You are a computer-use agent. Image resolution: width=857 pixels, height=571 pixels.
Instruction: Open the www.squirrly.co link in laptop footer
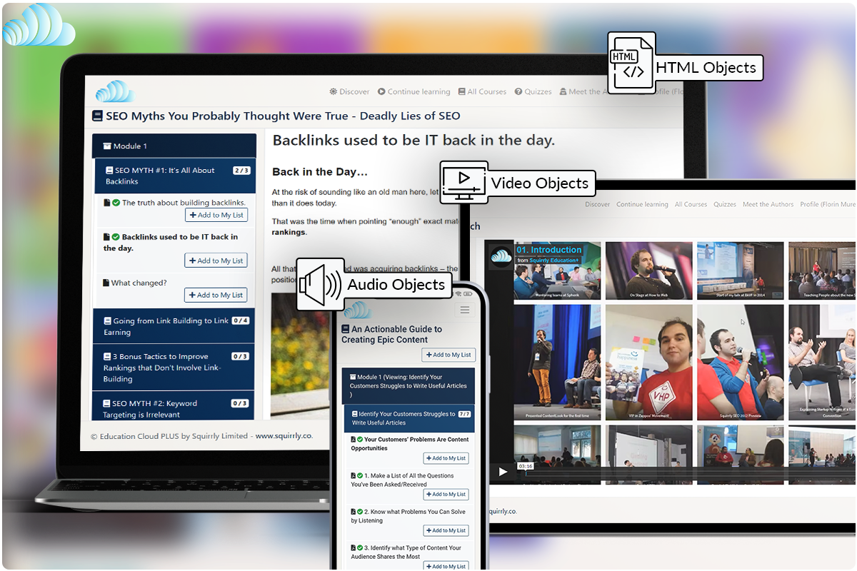point(284,436)
